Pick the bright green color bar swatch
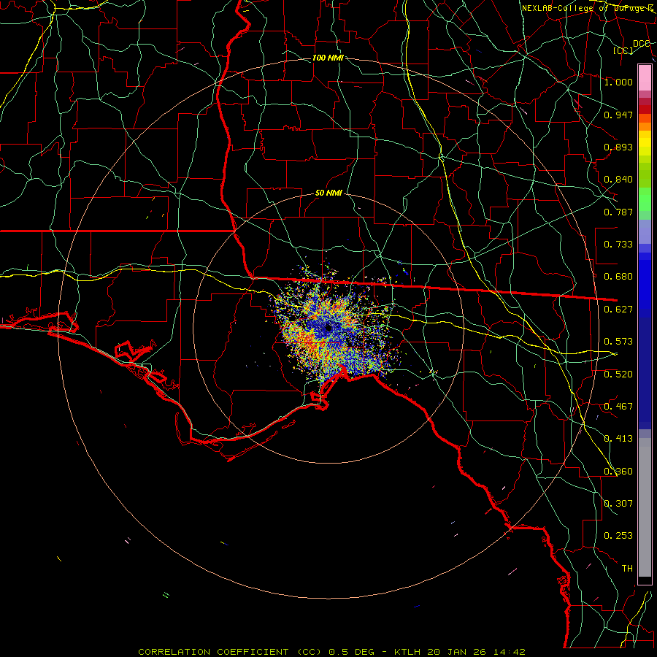Viewport: 657px width, 657px height. pos(645,199)
